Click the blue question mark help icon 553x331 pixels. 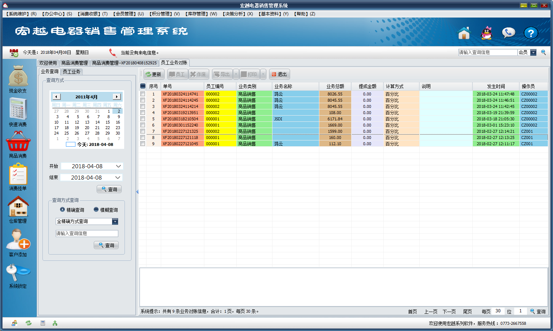coord(530,33)
